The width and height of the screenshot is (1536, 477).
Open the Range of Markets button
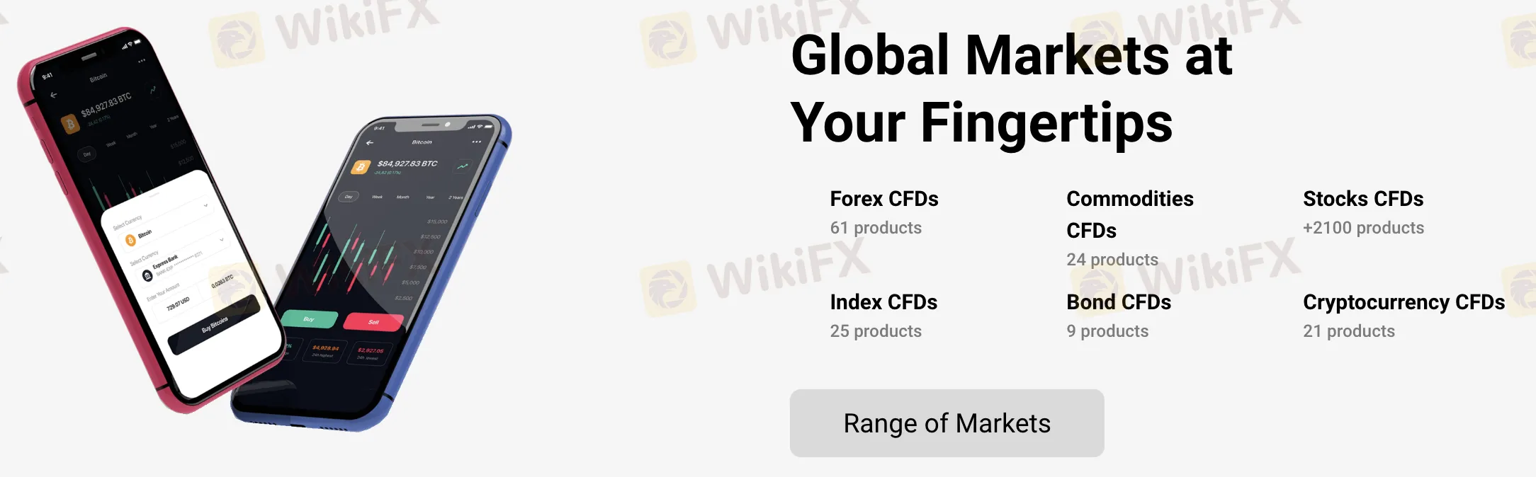947,423
